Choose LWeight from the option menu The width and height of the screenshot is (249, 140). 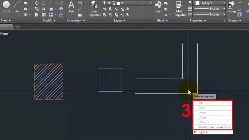213,122
